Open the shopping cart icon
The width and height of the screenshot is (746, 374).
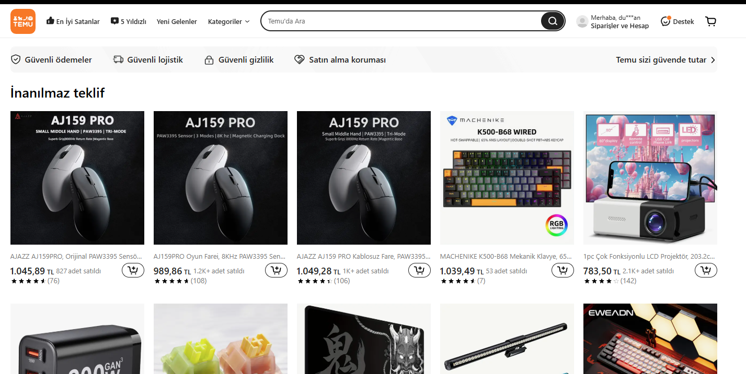pyautogui.click(x=710, y=21)
